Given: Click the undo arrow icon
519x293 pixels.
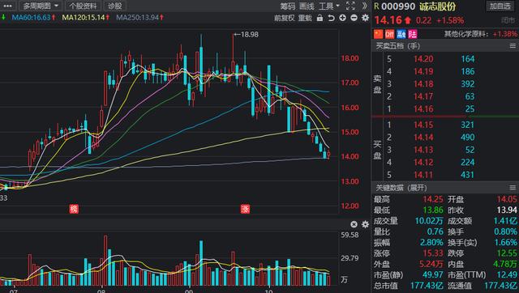Looking at the screenshot, I should (331, 18).
